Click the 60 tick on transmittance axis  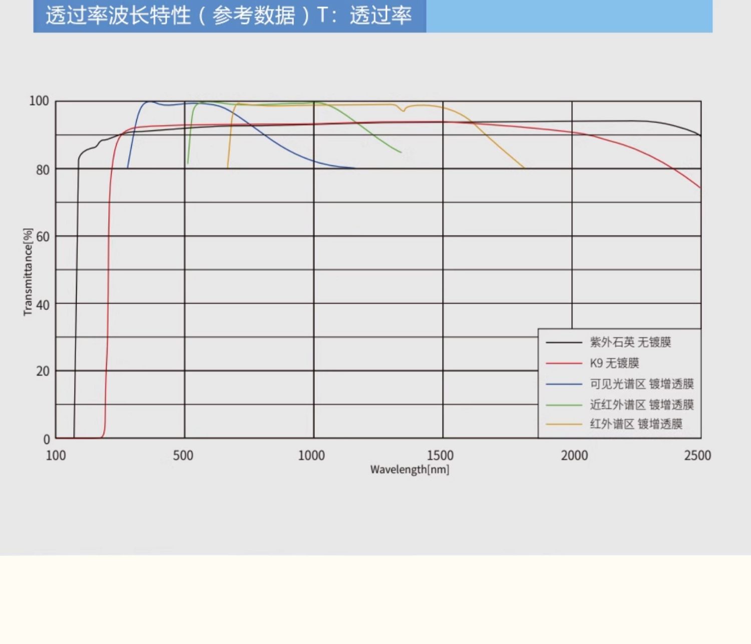click(x=43, y=237)
